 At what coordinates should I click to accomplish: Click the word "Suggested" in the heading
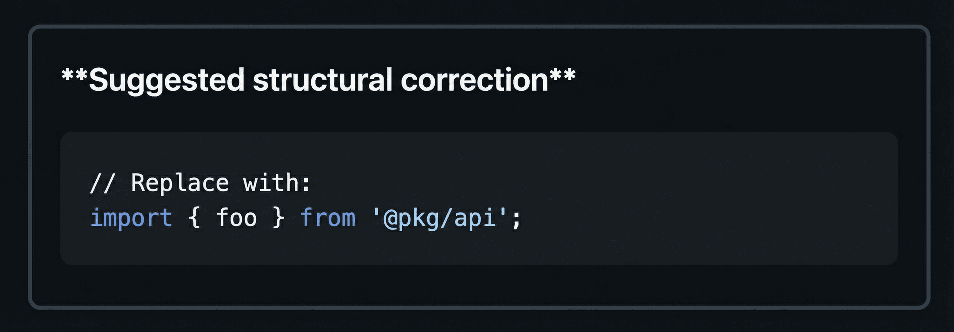[167, 80]
